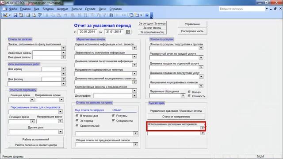Open 'Выездные заказы' dropdown

[x=63, y=57]
